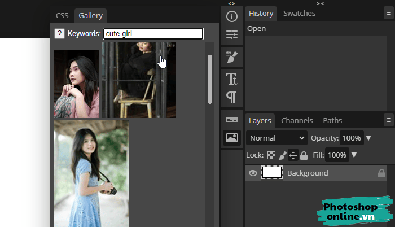Select the History tab
Viewport: 395px width, 227px height.
261,14
